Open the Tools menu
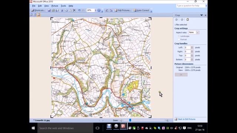Viewport: 237px width, 133px height. pyautogui.click(x=63, y=6)
